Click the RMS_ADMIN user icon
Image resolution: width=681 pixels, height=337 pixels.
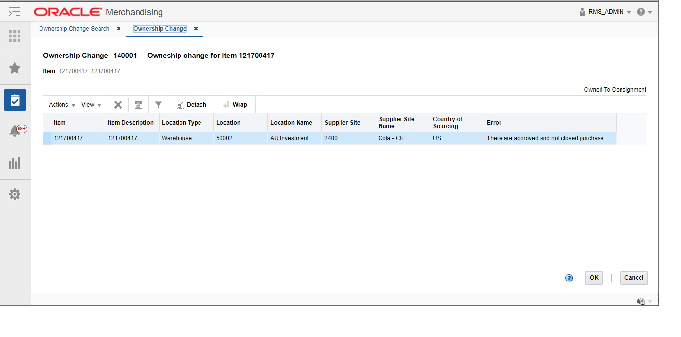pos(582,12)
